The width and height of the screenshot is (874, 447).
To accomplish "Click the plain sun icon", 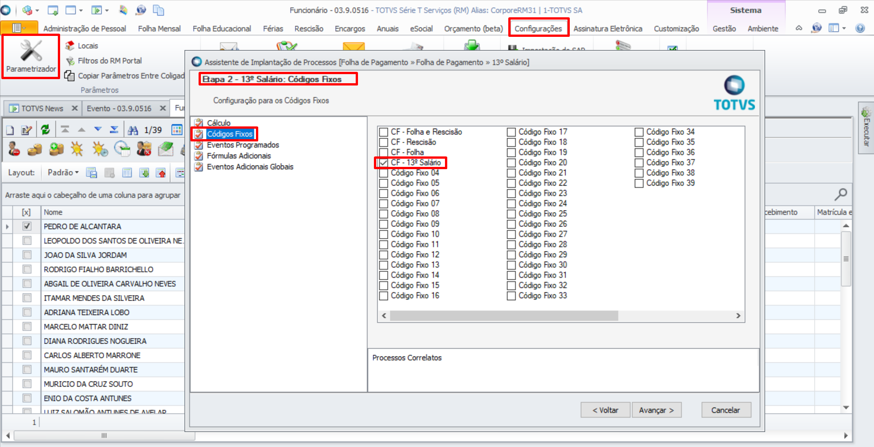I will [x=77, y=149].
